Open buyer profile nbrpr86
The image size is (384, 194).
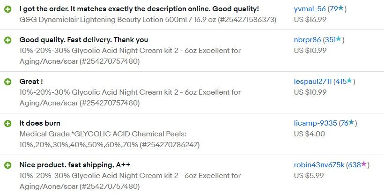(307, 40)
